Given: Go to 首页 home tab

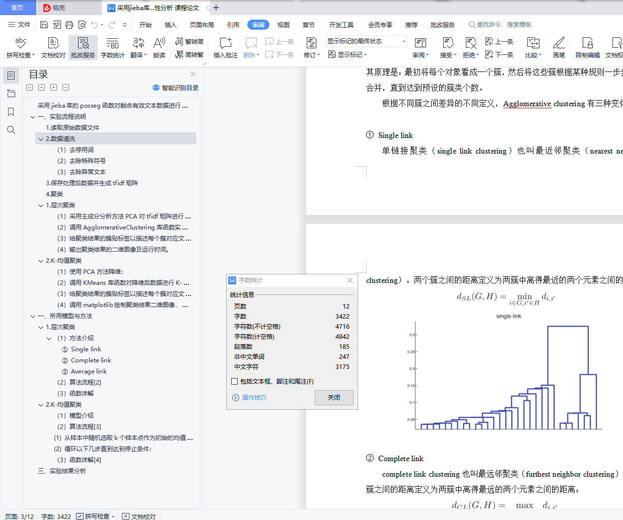Looking at the screenshot, I should (17, 8).
